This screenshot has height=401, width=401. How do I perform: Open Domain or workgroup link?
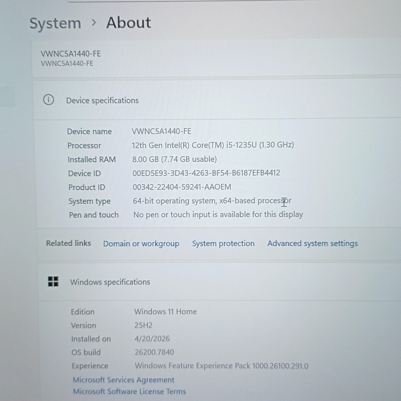click(x=141, y=244)
